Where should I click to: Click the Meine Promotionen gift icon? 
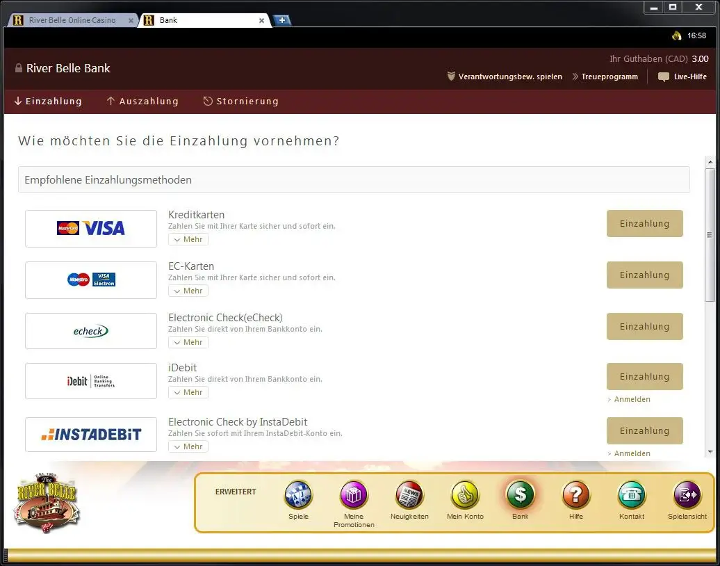click(354, 495)
